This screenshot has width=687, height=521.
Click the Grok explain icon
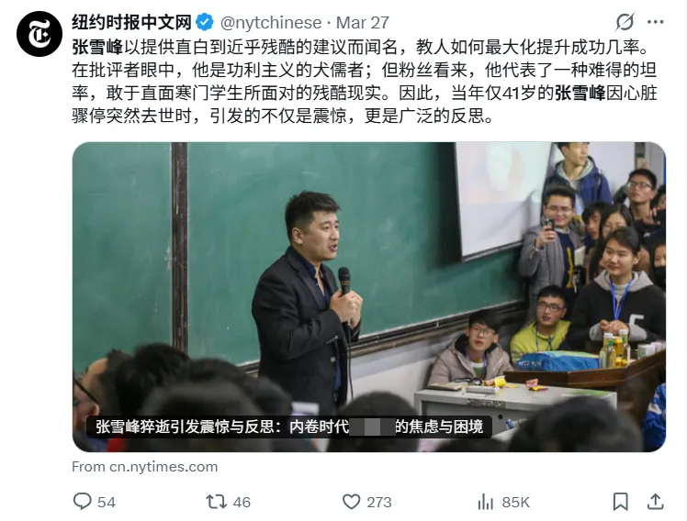coord(625,22)
